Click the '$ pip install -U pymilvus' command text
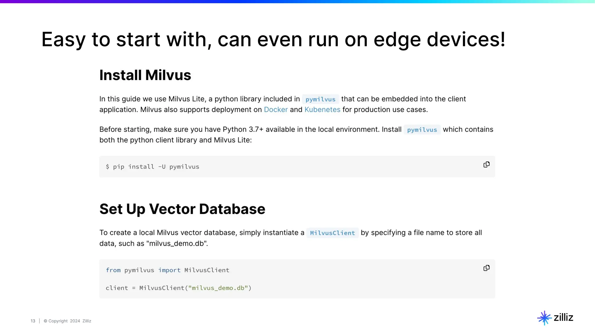Viewport: 595px width, 334px height. [153, 167]
